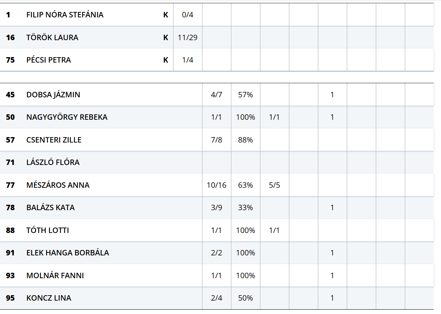The width and height of the screenshot is (441, 314).
Task: Click jersey number 95
Action: click(x=10, y=298)
